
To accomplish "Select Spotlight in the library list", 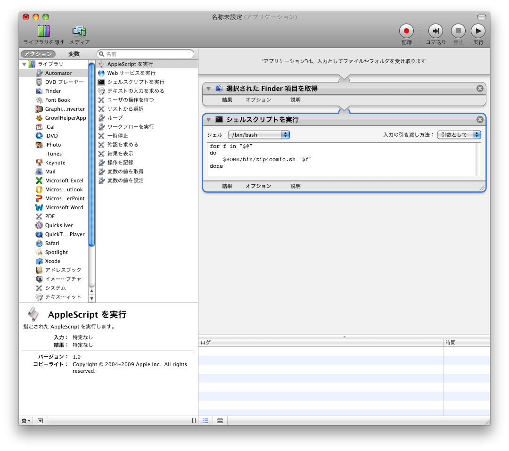I will point(54,252).
